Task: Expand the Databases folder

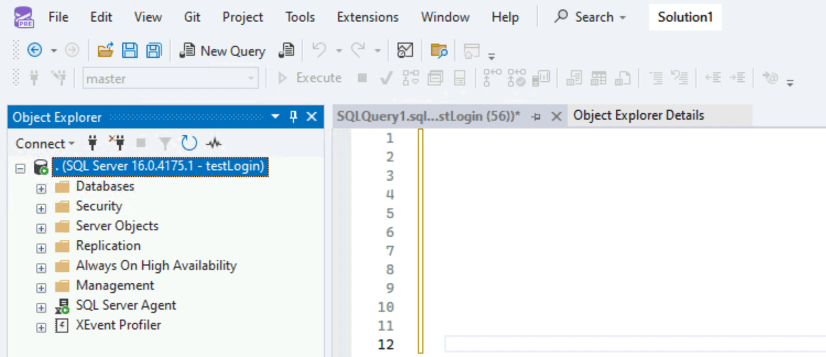Action: tap(41, 189)
